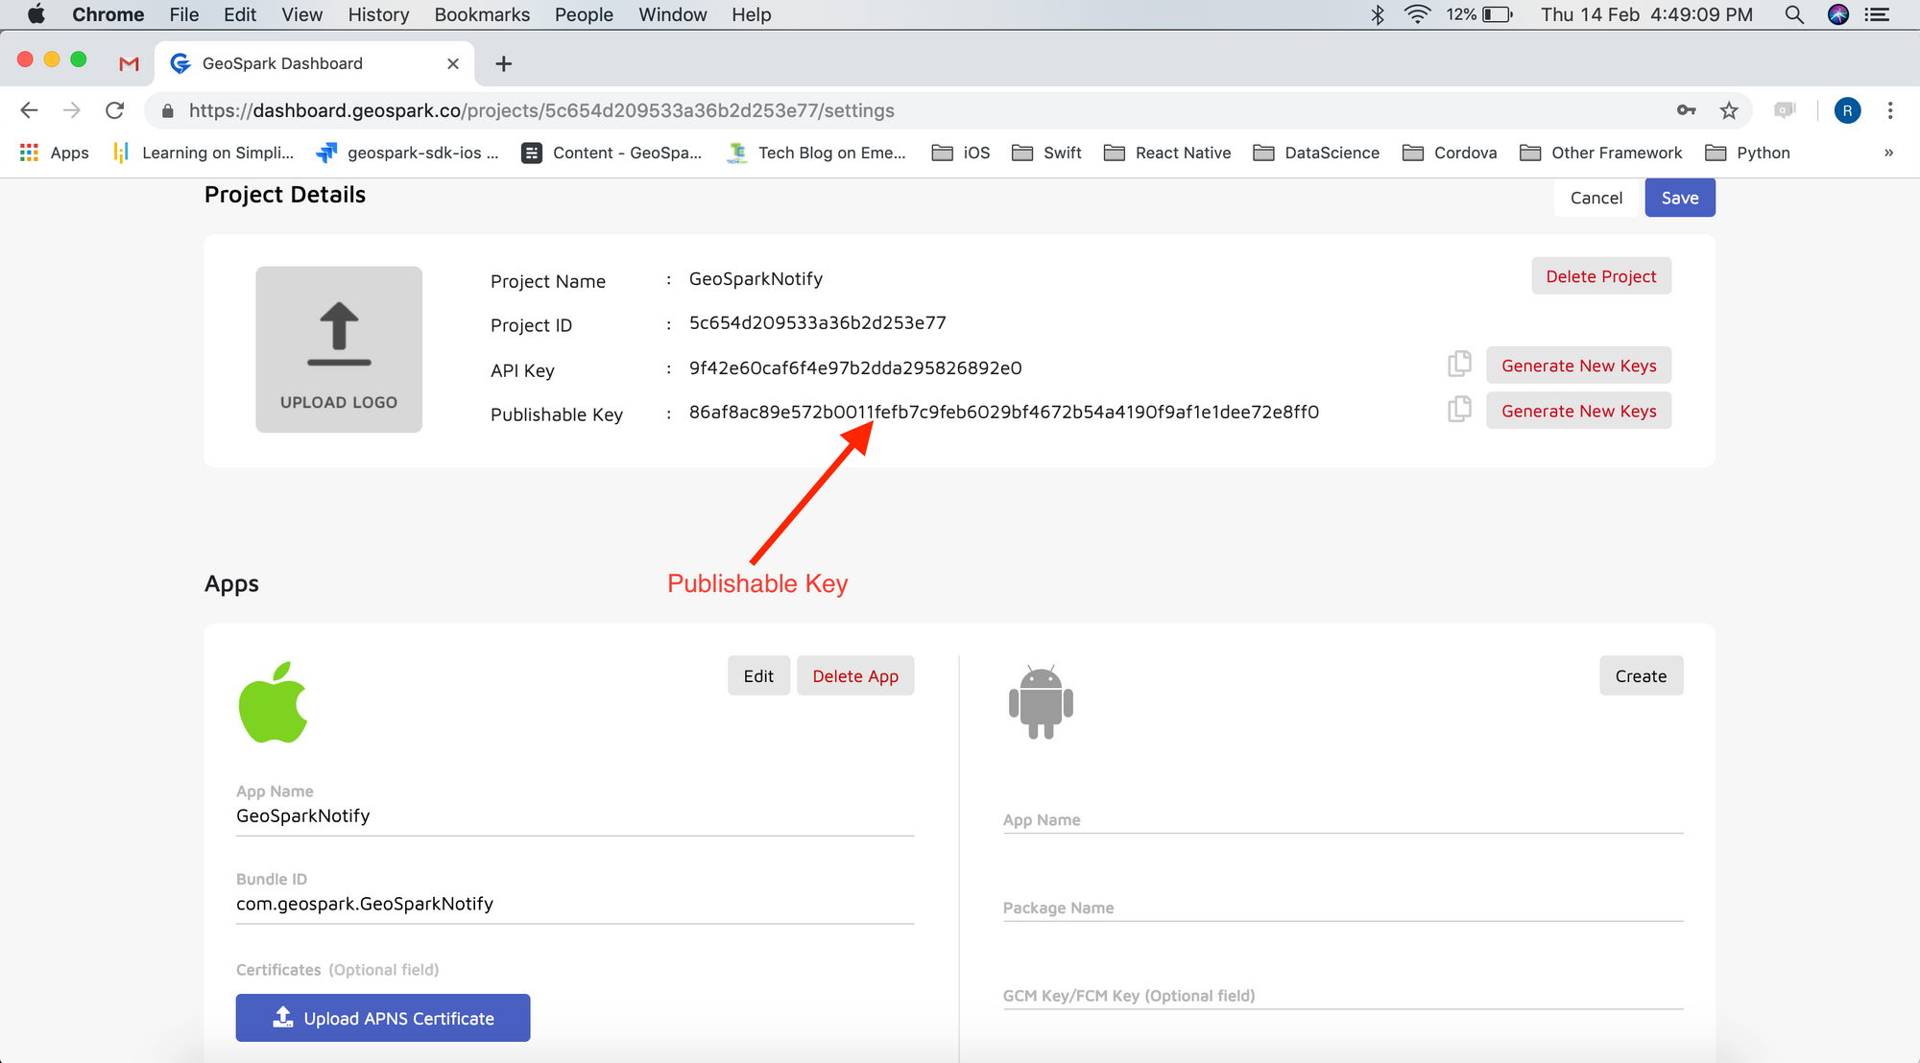Select the GeoSpark Dashboard tab
This screenshot has width=1920, height=1063.
coord(314,63)
